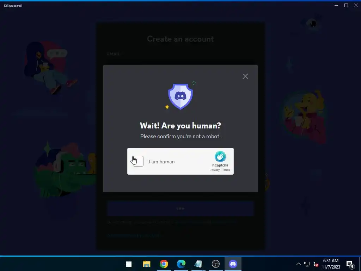Launch Google Chrome from the taskbar
The image size is (361, 271).
pos(164,264)
